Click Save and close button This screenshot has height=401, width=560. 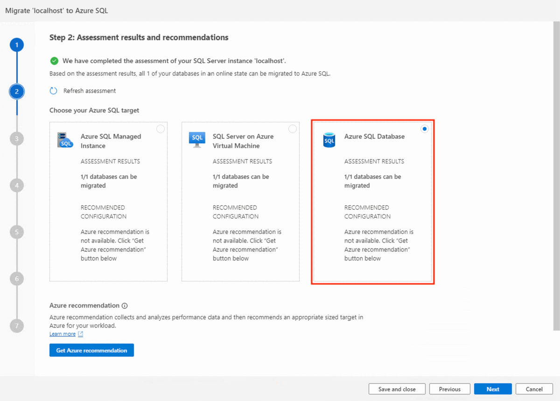click(x=397, y=389)
